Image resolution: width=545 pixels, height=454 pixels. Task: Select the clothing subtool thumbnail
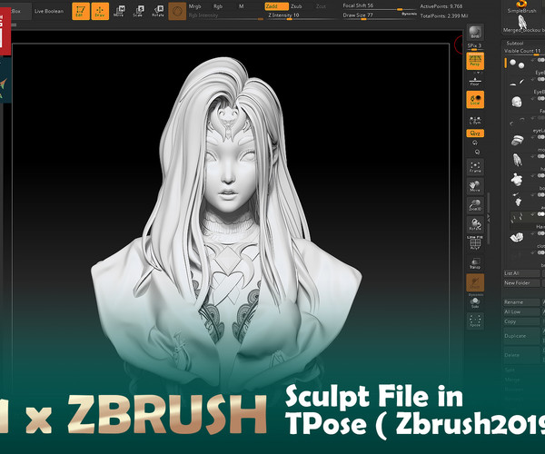pyautogui.click(x=517, y=237)
